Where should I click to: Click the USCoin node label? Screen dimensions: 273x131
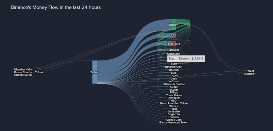pyautogui.click(x=174, y=70)
